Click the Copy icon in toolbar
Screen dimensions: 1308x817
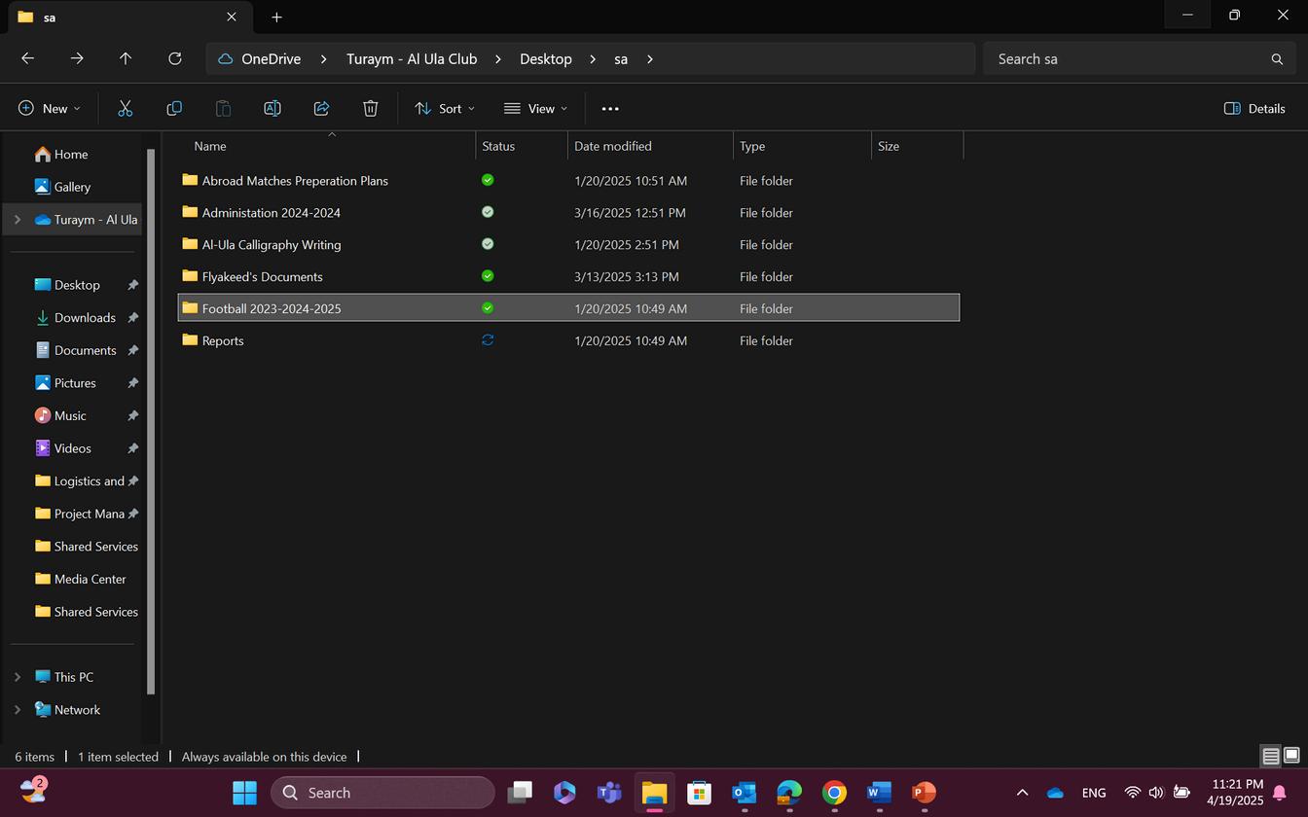174,109
